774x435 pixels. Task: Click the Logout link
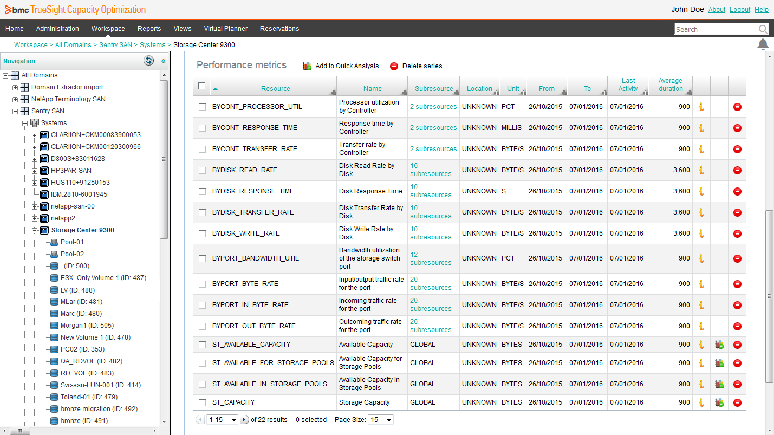(740, 10)
